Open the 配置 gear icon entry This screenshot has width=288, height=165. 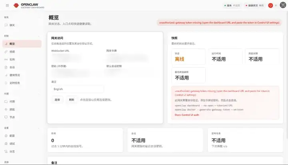point(22,136)
